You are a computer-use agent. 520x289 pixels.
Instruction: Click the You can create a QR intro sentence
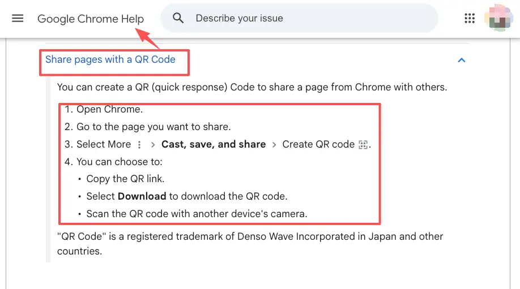coord(252,87)
